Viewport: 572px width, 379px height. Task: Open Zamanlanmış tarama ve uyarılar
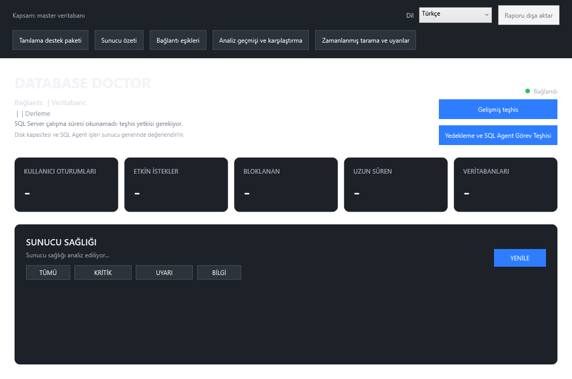click(x=366, y=40)
